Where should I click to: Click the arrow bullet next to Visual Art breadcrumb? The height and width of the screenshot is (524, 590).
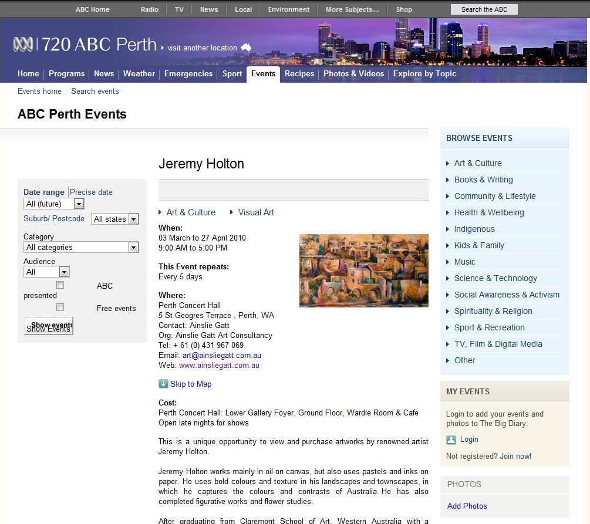[x=231, y=212]
